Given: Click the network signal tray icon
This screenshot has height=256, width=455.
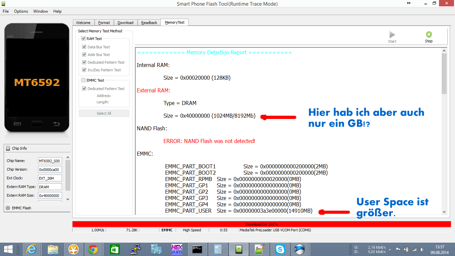Looking at the screenshot, I should coord(414,249).
